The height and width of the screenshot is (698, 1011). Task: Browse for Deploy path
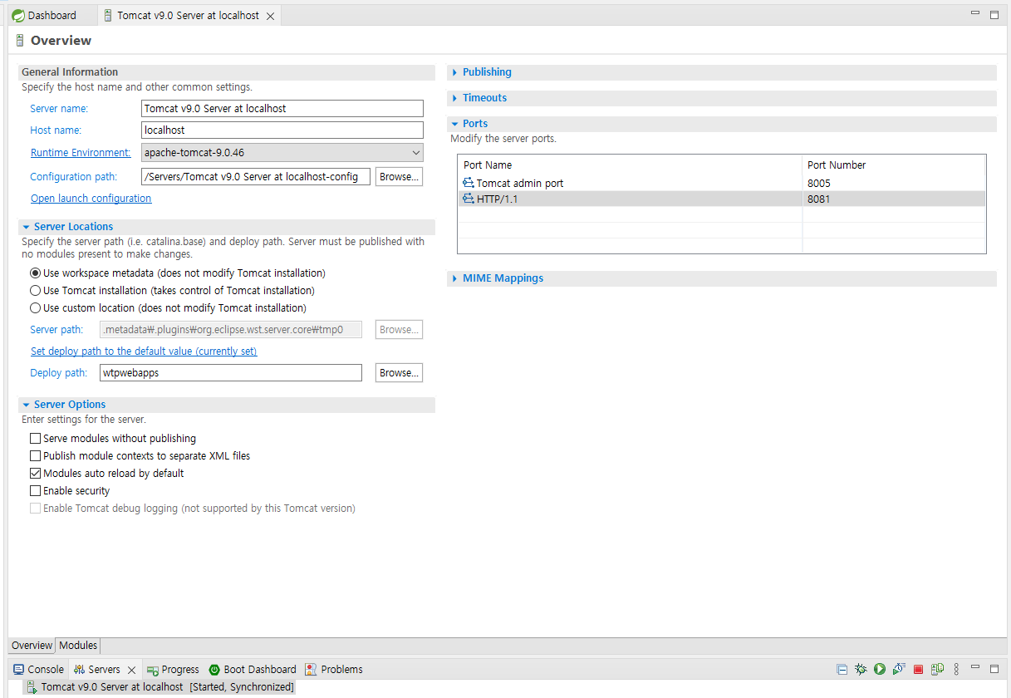(400, 373)
